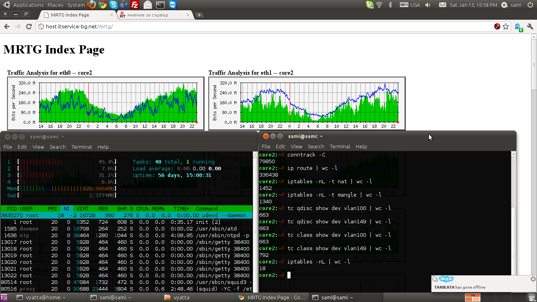Select the udevd --daemon process row
Viewport: 537px width, 302px height.
coord(126,215)
